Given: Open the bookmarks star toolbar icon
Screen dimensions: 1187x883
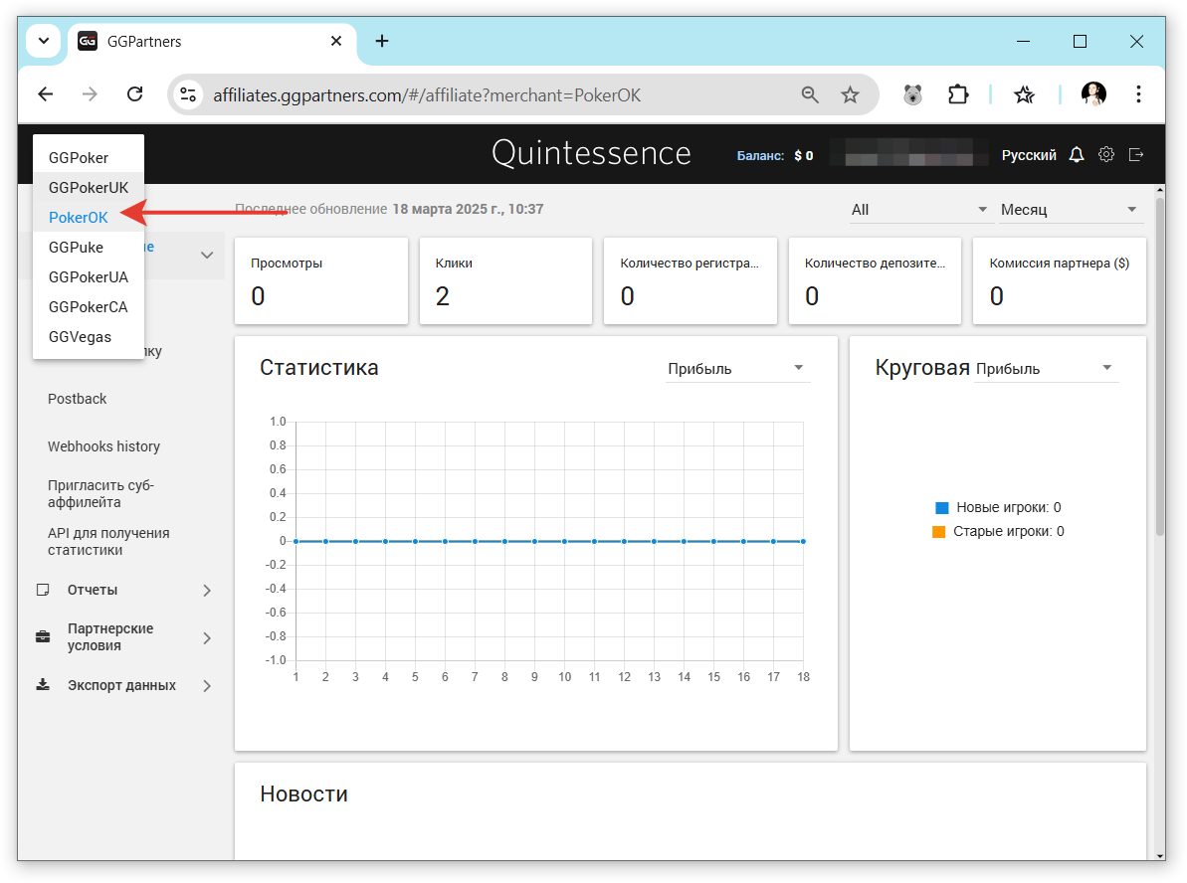Looking at the screenshot, I should click(1024, 94).
